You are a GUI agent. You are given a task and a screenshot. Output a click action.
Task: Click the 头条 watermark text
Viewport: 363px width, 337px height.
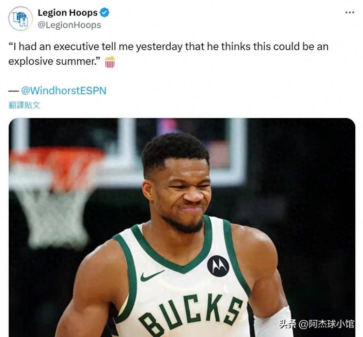point(287,324)
